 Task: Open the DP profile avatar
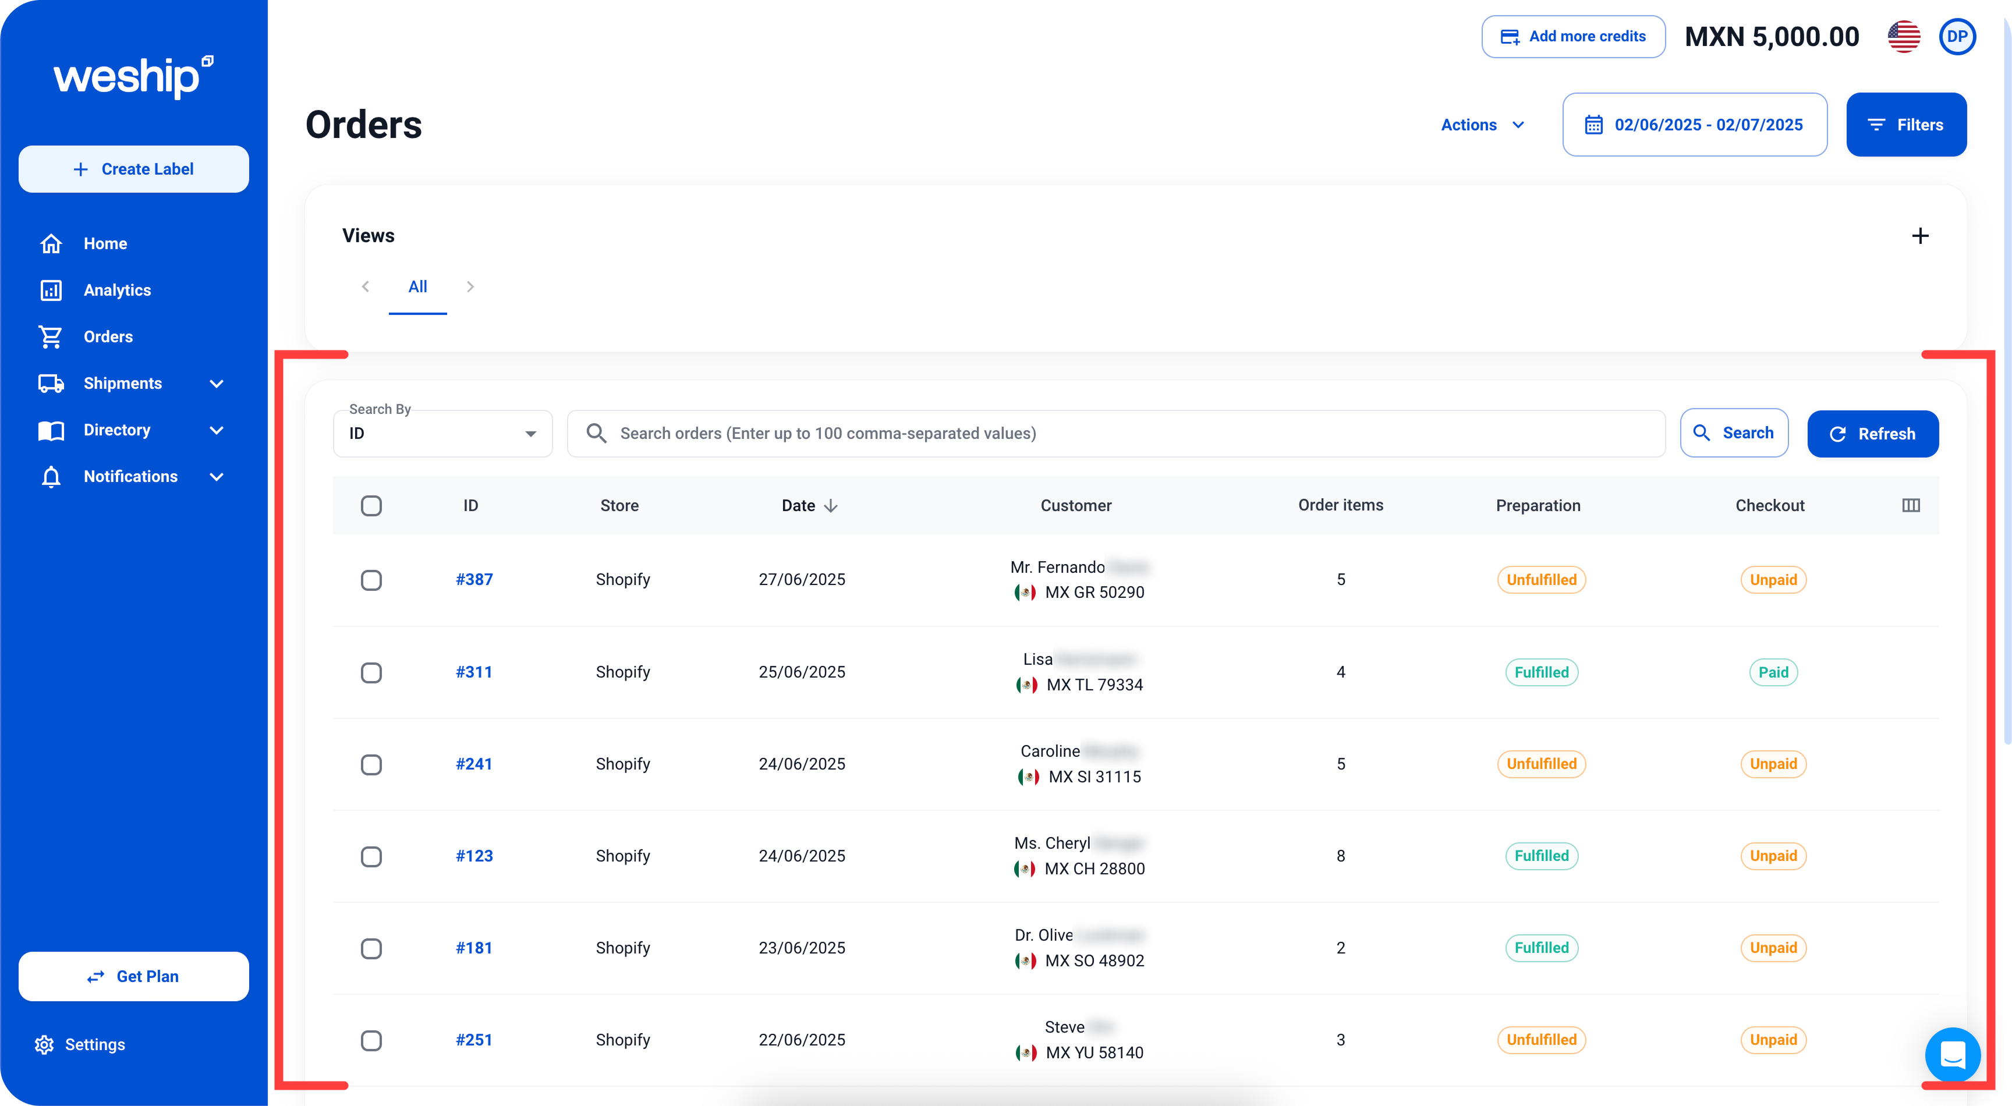pos(1957,37)
